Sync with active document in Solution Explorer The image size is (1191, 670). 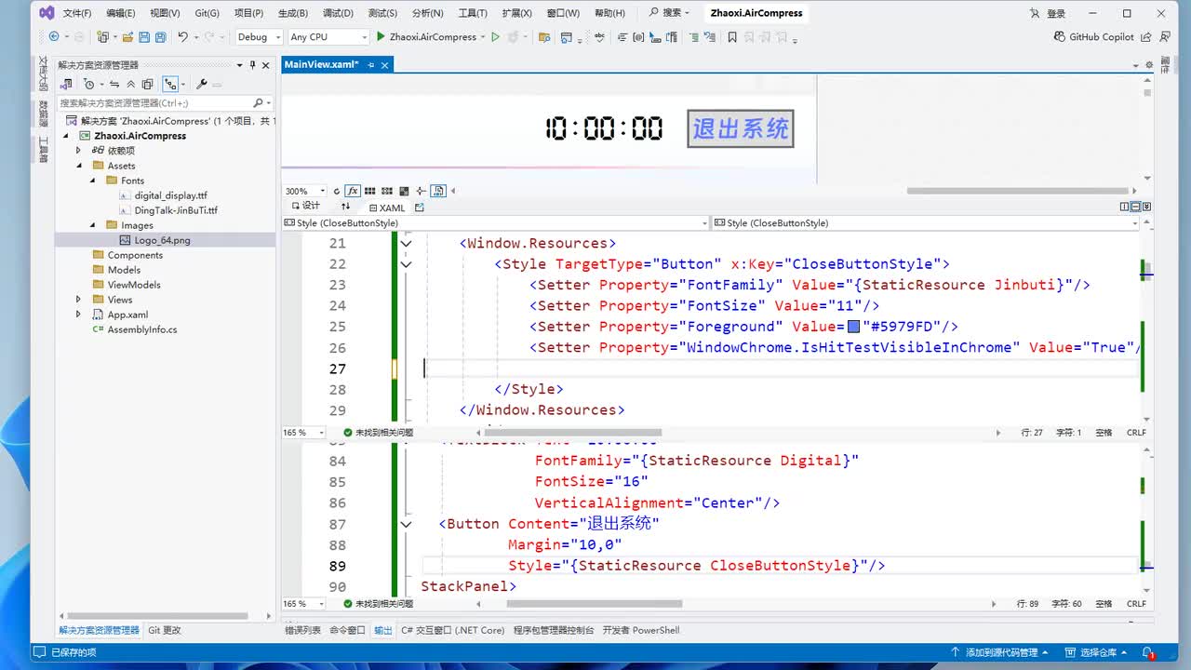[114, 85]
